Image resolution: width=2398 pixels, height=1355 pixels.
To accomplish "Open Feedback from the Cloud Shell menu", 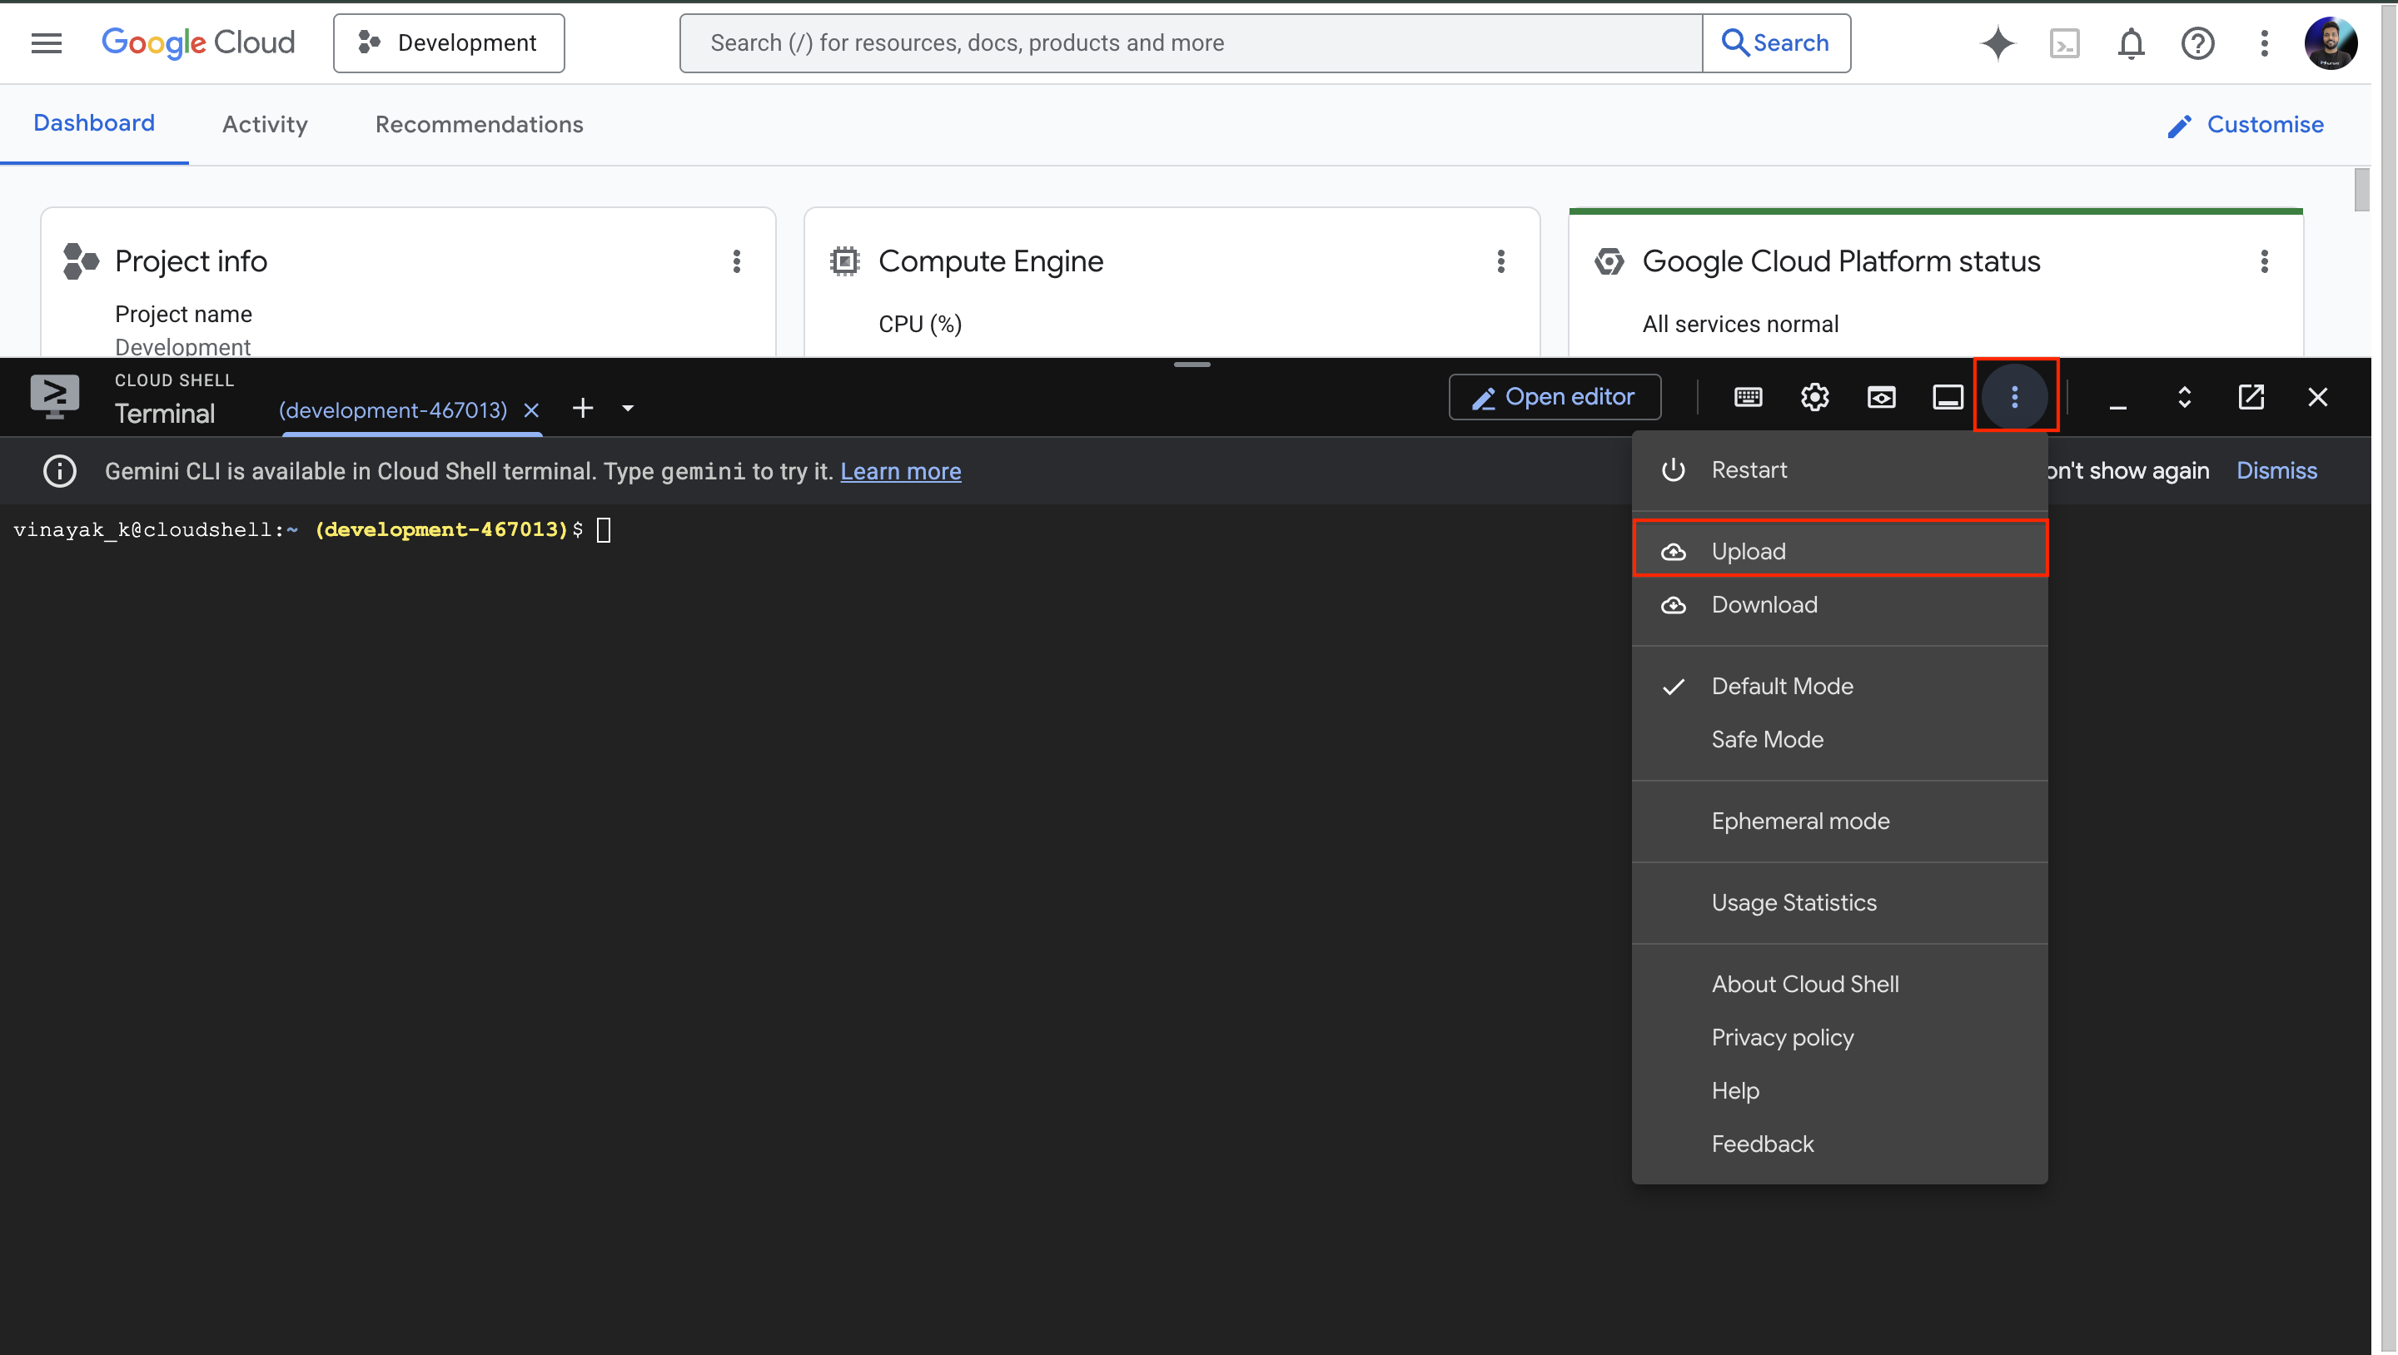I will (x=1840, y=1144).
